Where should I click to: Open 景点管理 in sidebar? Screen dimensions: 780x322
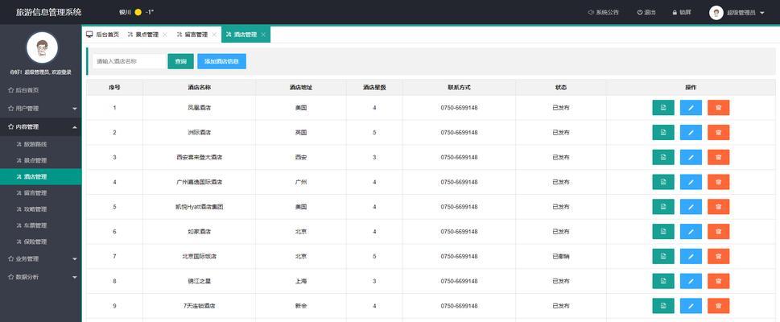tap(41, 160)
